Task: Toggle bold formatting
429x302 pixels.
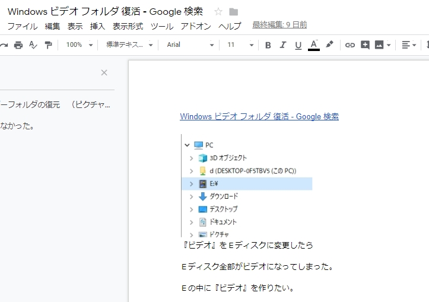Action: coord(268,45)
